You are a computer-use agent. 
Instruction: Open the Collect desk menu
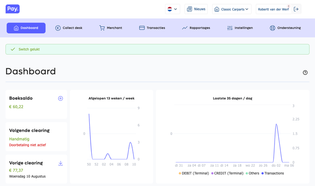click(69, 28)
